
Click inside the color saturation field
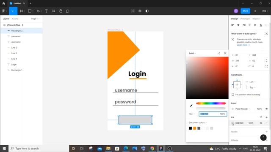click(207, 78)
